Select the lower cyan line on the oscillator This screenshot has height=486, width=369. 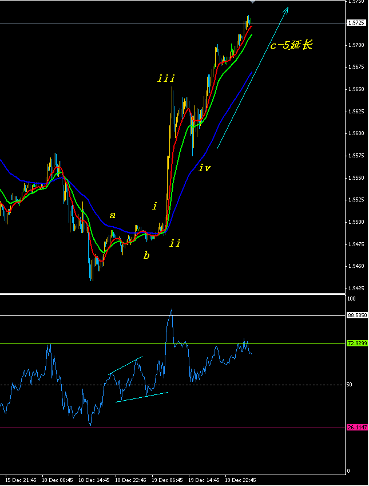point(142,397)
